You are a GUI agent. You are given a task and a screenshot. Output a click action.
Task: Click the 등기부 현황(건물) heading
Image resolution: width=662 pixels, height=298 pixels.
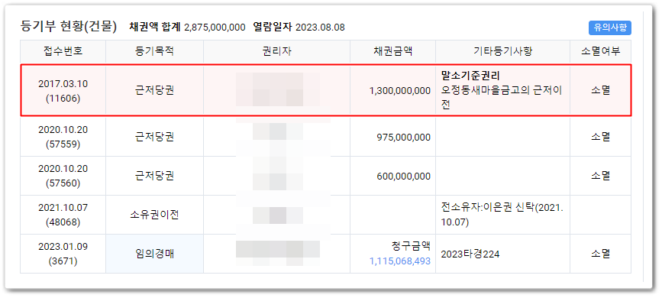(69, 27)
